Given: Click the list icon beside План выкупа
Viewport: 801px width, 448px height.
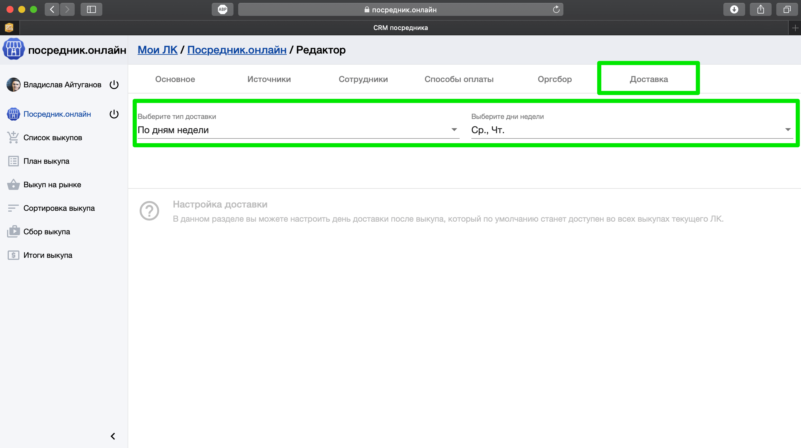Looking at the screenshot, I should click(13, 161).
